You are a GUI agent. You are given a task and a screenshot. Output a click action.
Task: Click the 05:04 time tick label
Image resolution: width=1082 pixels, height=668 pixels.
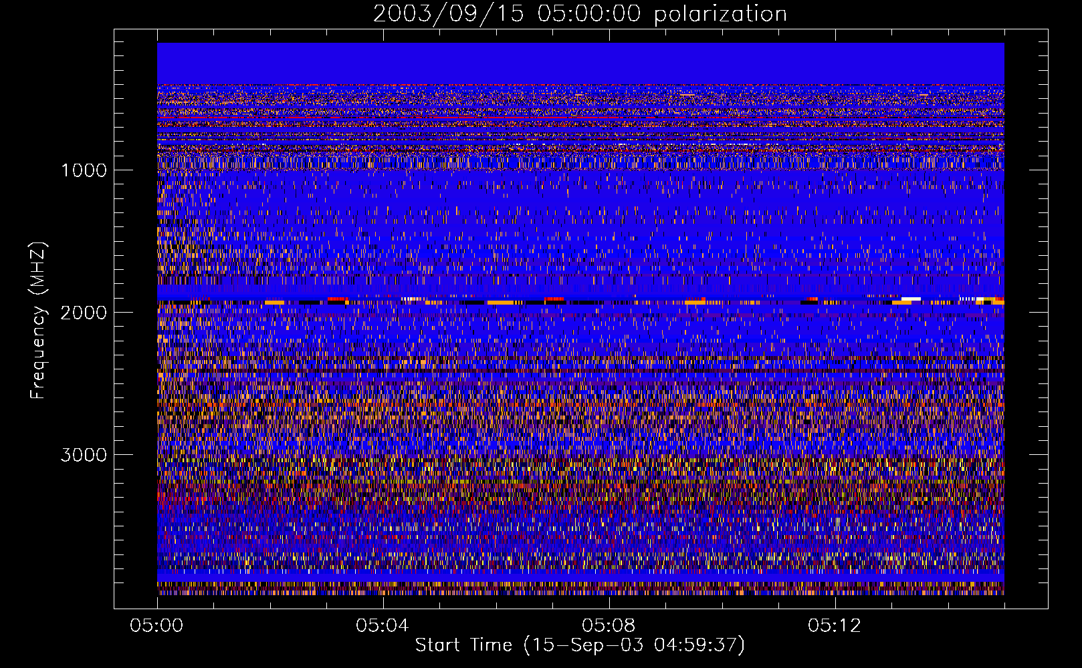pyautogui.click(x=383, y=626)
